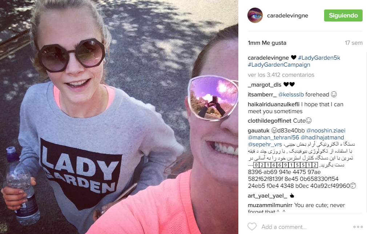
Task: Open muzammilmunirr commenter profile
Action: pos(270,205)
